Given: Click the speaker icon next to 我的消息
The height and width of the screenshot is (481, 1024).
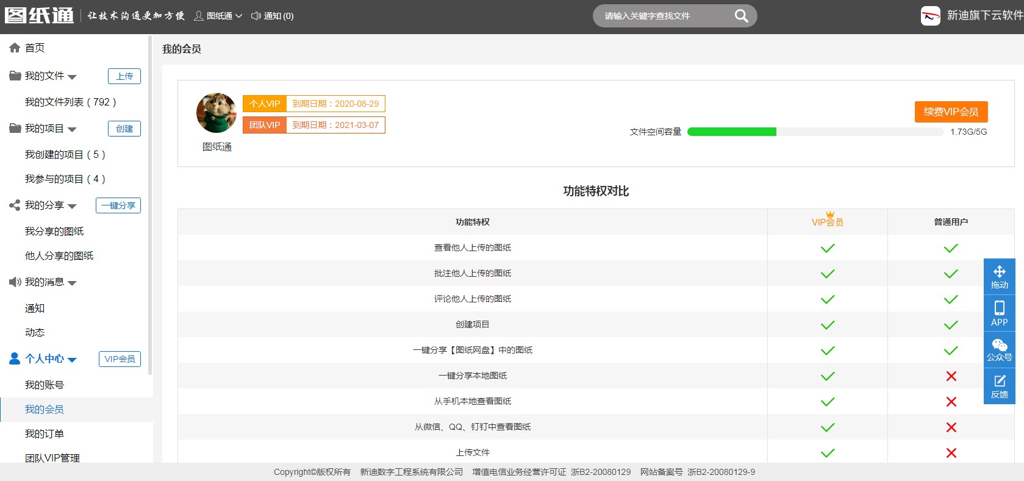Looking at the screenshot, I should (x=15, y=282).
